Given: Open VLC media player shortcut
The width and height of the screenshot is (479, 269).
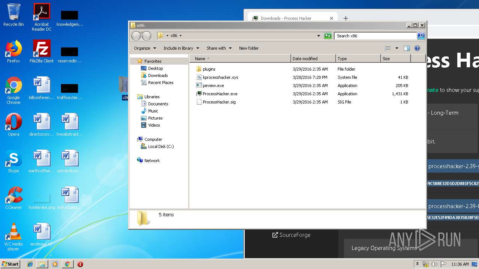Looking at the screenshot, I should click(13, 237).
